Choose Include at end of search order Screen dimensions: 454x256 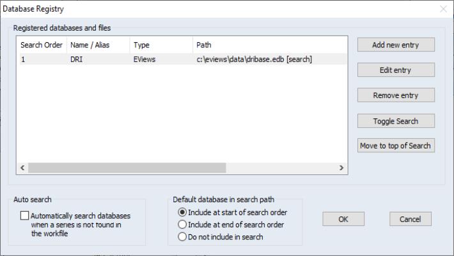click(182, 225)
